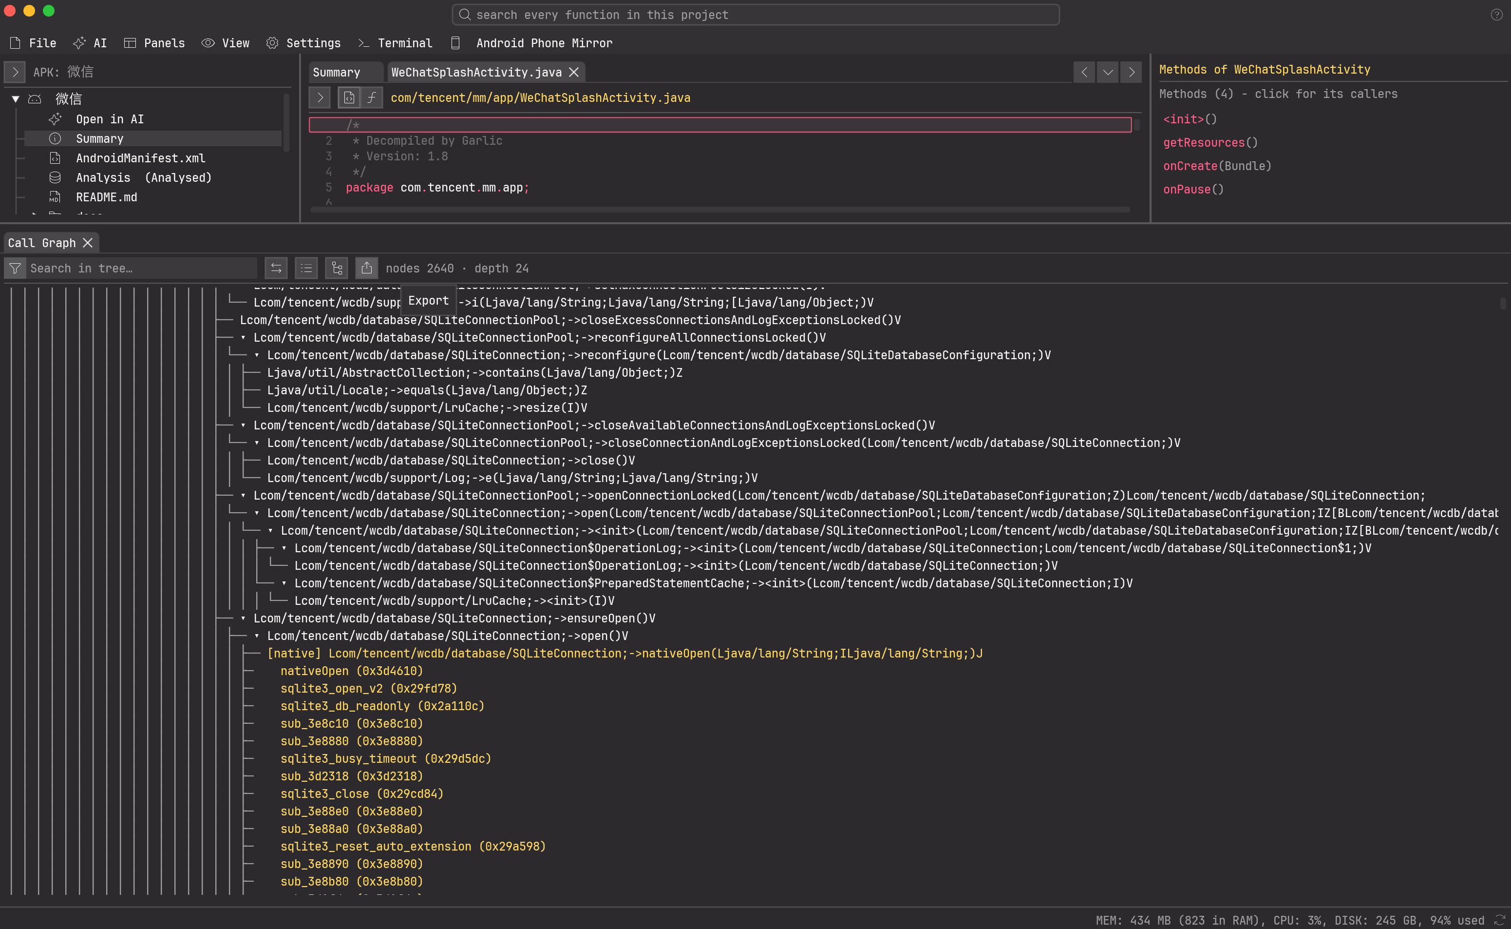
Task: Click the onPause() method link
Action: (1193, 189)
